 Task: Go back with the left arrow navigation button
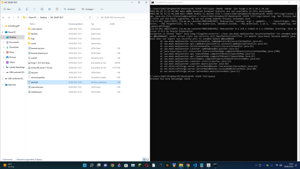(x=3, y=17)
